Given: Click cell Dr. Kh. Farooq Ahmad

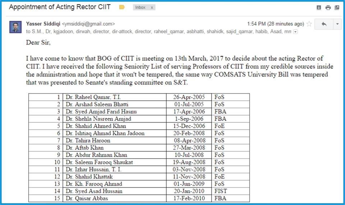Looking at the screenshot, I should (x=114, y=184).
